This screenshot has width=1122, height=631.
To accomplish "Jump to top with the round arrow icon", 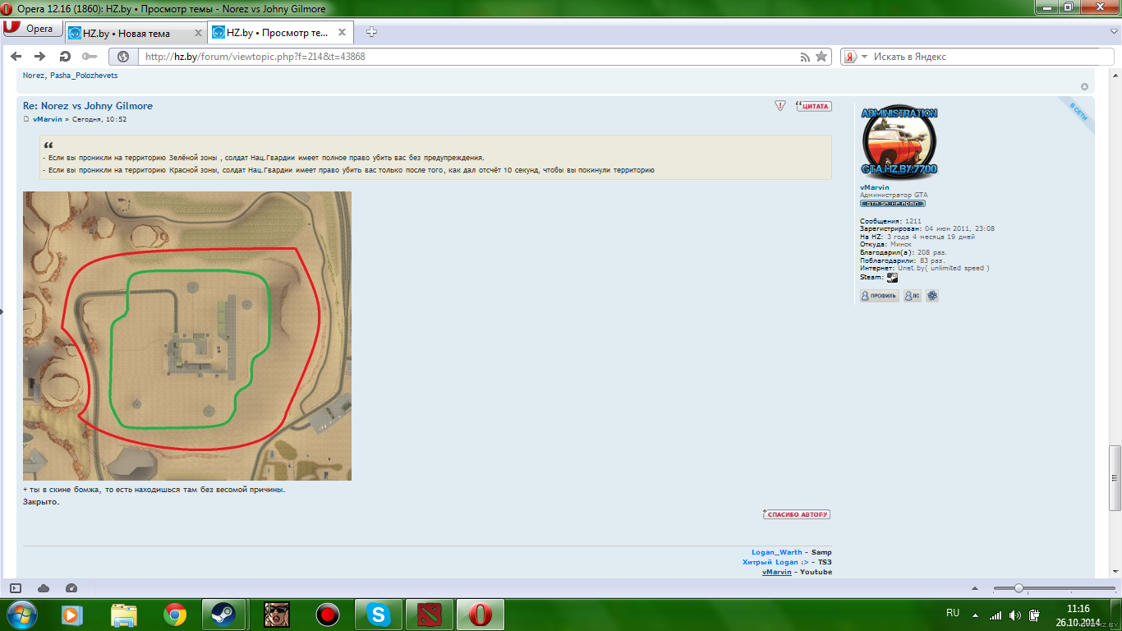I will tap(1084, 86).
